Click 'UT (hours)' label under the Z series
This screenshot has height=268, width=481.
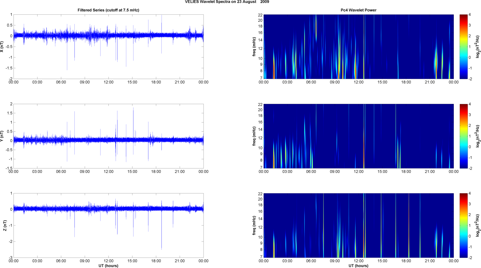[x=108, y=266]
